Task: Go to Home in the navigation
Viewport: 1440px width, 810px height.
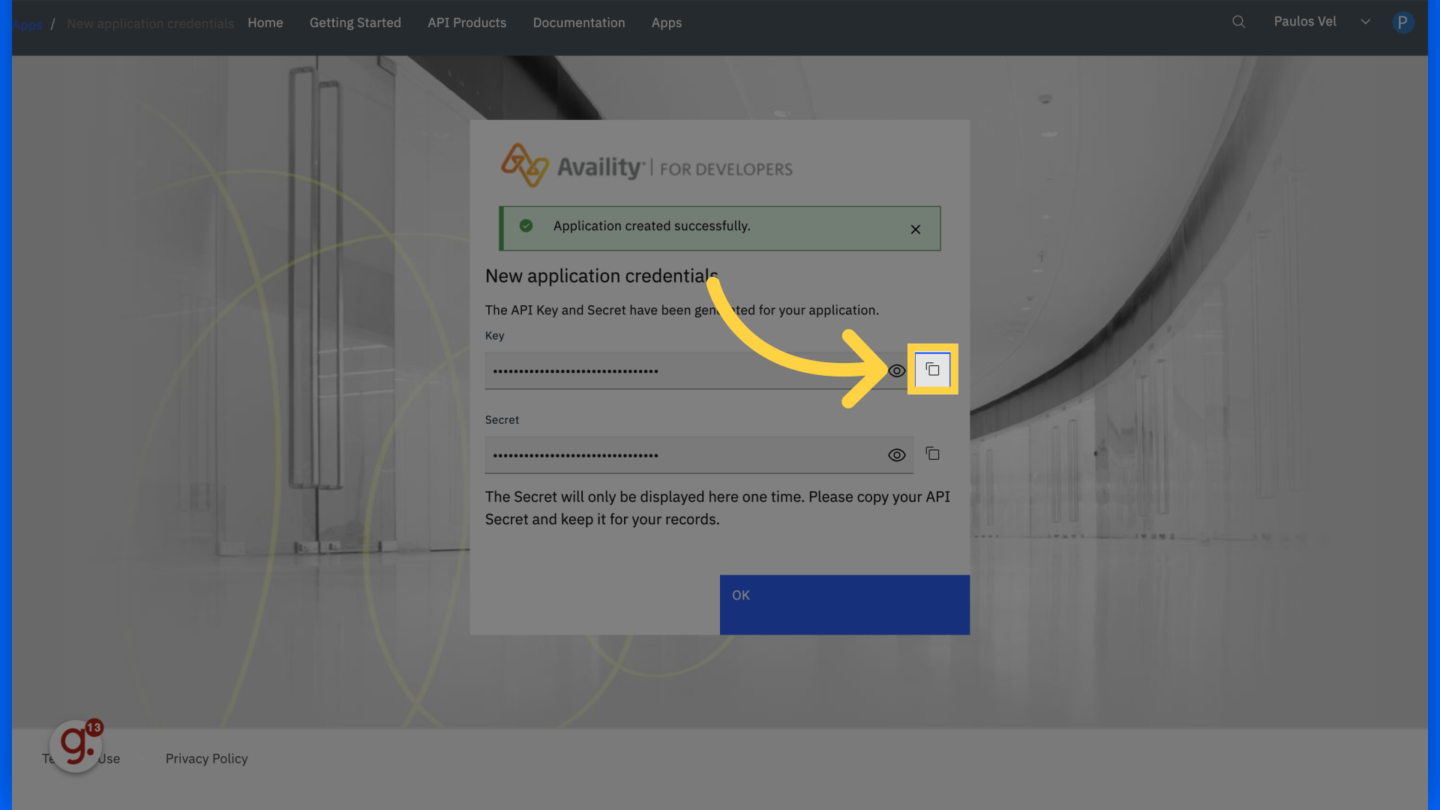Action: (x=265, y=22)
